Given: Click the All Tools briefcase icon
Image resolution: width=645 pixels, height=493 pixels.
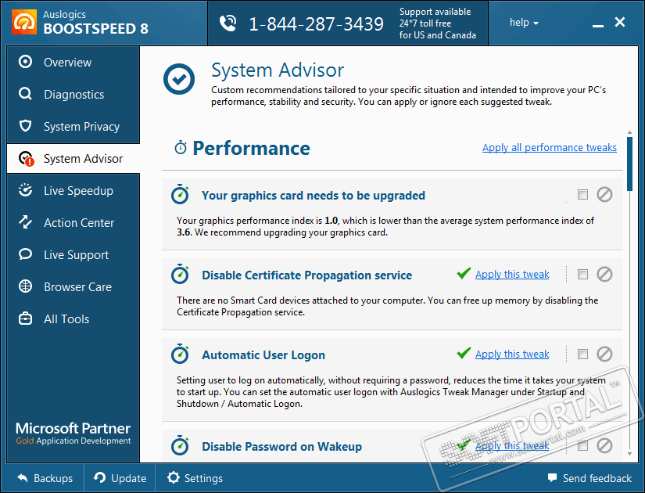Looking at the screenshot, I should (x=25, y=318).
